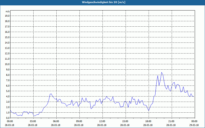Select the 12:00 time axis label
Image resolution: width=205 pixels, height=128 pixels.
[103, 121]
